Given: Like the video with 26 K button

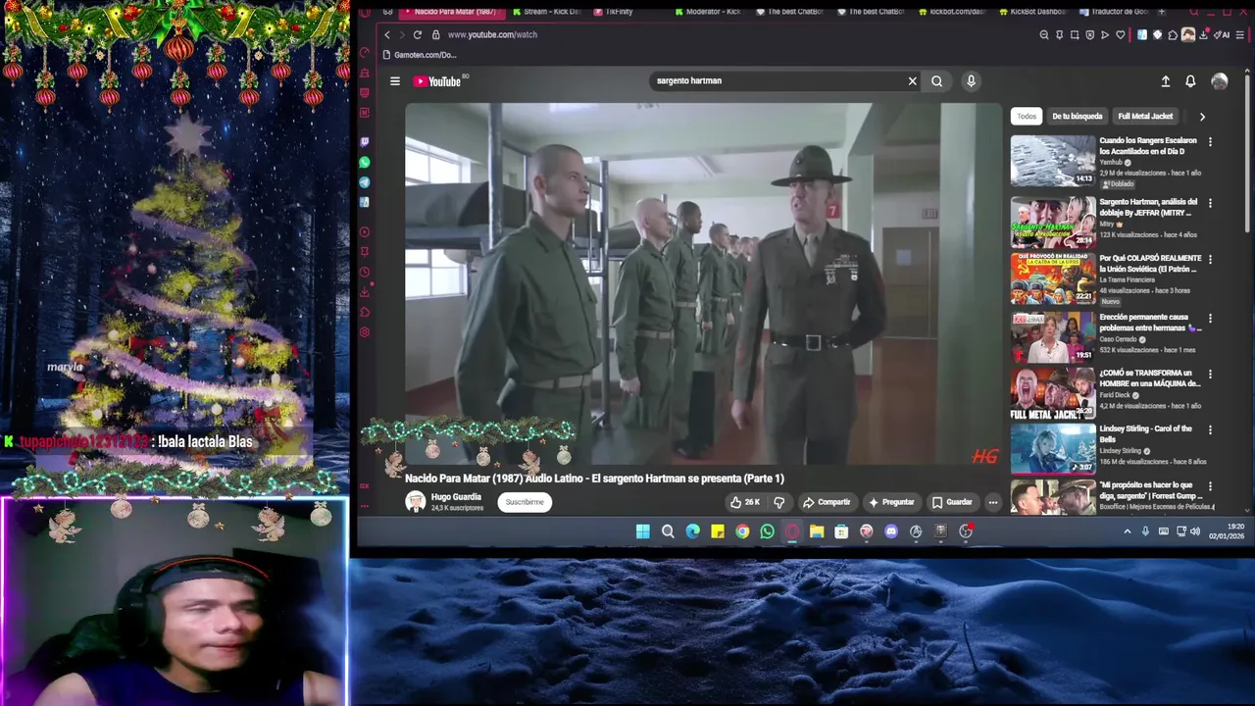Looking at the screenshot, I should coord(744,502).
